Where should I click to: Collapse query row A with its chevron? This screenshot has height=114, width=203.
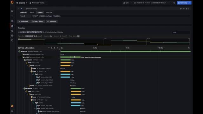19,9
